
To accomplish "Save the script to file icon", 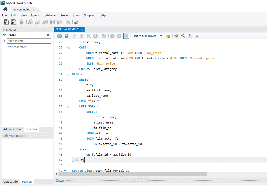I will (66, 36).
